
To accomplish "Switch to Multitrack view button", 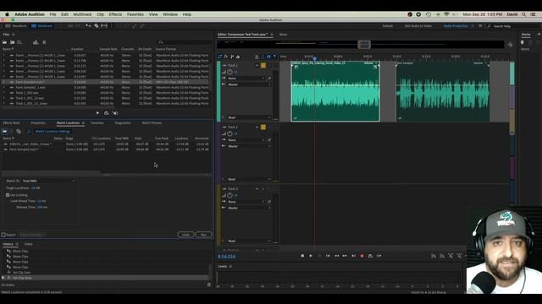I will [x=41, y=26].
